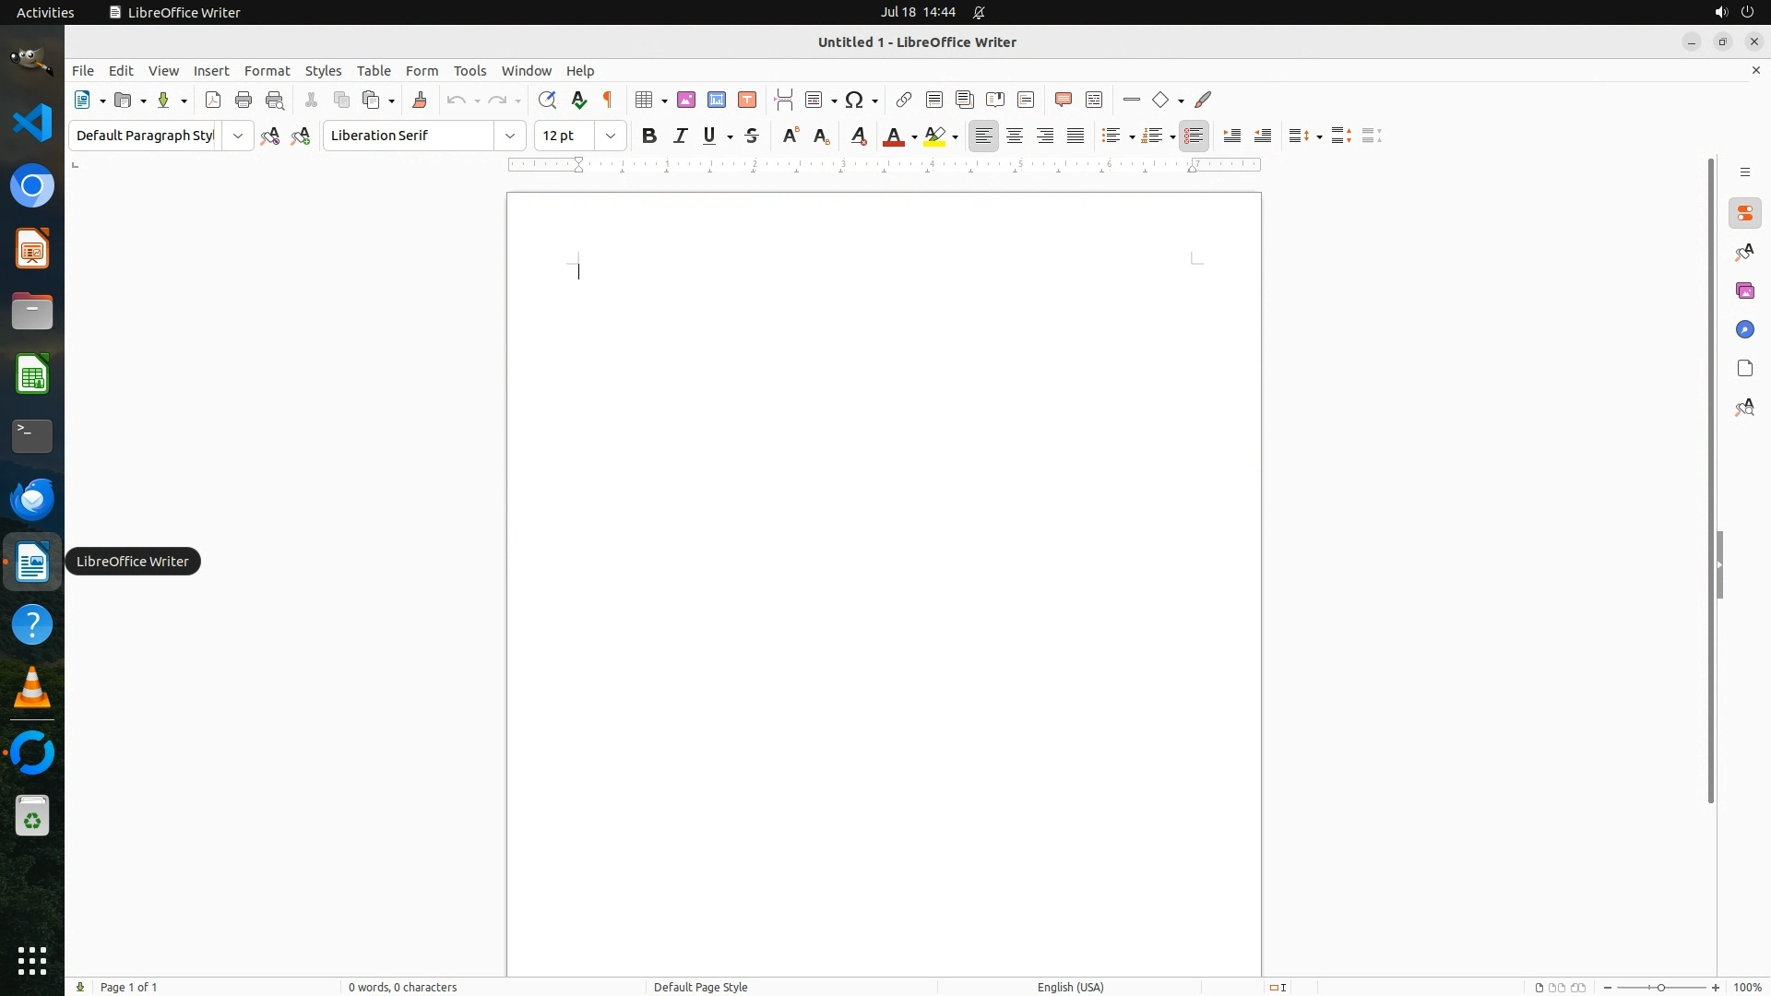
Task: Click the zoom slider in status bar
Action: coord(1661,987)
